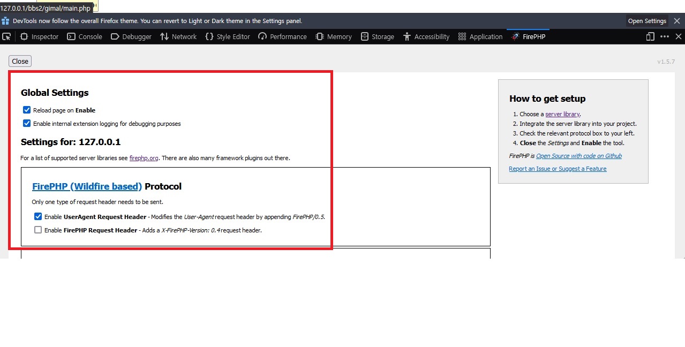Viewport: 685px width, 347px height.
Task: Open the firephp.org link
Action: pos(144,158)
